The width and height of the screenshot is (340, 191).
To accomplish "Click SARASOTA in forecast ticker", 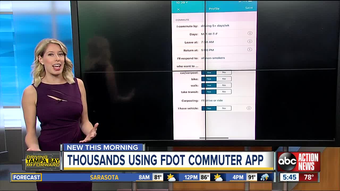I will click(x=104, y=177).
